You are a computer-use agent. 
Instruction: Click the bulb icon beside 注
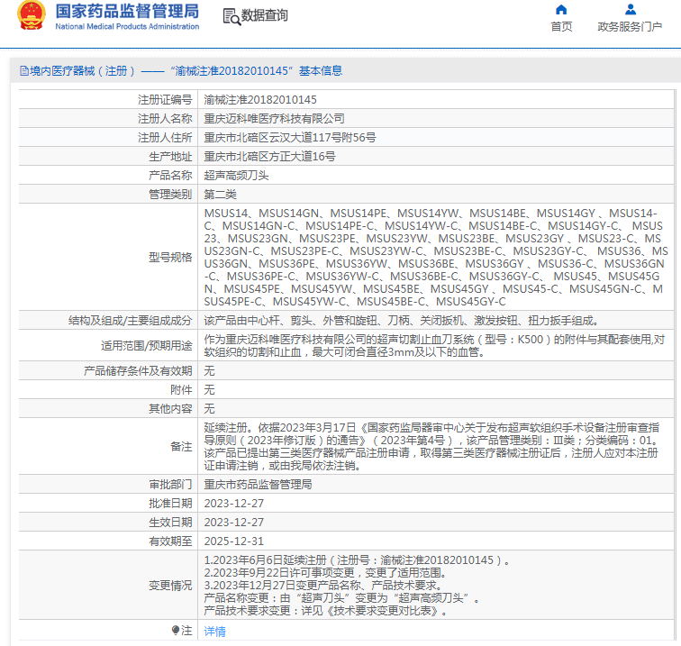pyautogui.click(x=176, y=630)
